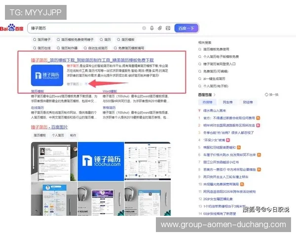The height and width of the screenshot is (237, 296).
Task: Switch to the 财经榜 tab
Action: (248, 102)
